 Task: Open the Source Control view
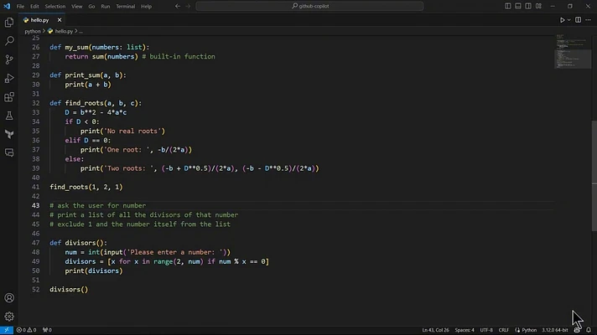(9, 59)
